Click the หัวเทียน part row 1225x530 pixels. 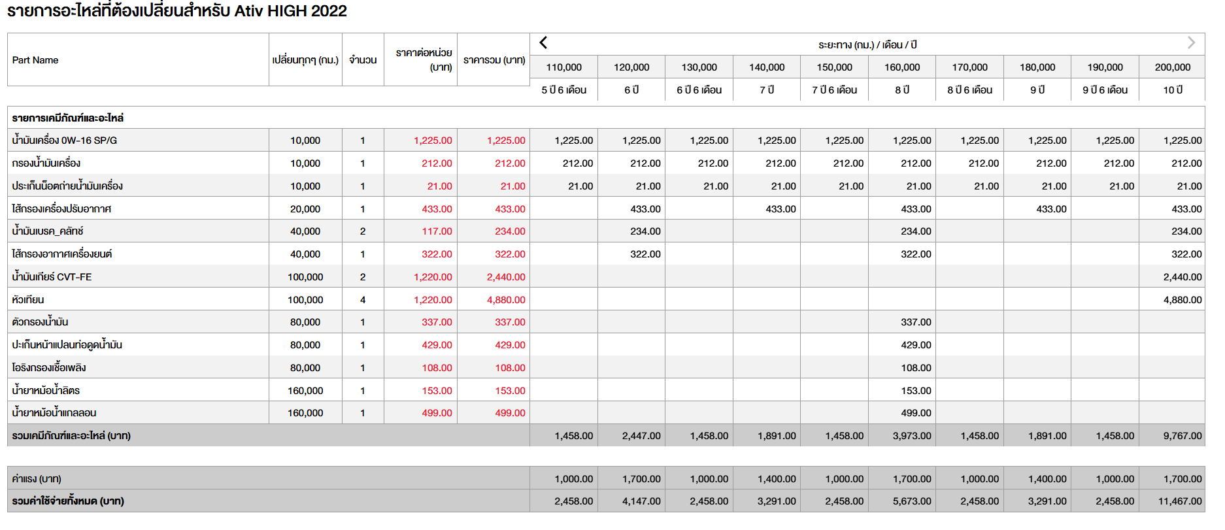point(28,300)
